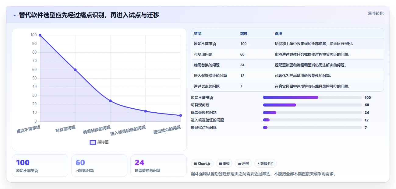This screenshot has height=189, width=396.
Task: Click the table value 12
Action: [242, 76]
